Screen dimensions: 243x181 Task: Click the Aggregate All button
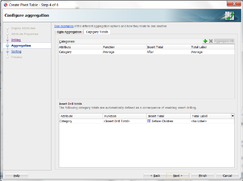pos(224,41)
